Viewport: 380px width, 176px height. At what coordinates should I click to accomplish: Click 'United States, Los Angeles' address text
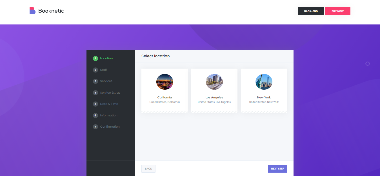(x=214, y=102)
